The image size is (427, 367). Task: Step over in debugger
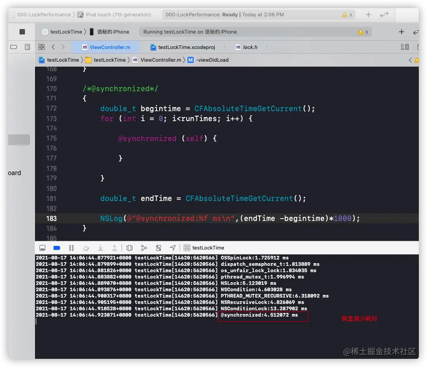[86, 248]
